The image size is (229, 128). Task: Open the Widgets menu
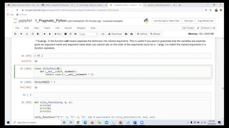[x=81, y=28]
